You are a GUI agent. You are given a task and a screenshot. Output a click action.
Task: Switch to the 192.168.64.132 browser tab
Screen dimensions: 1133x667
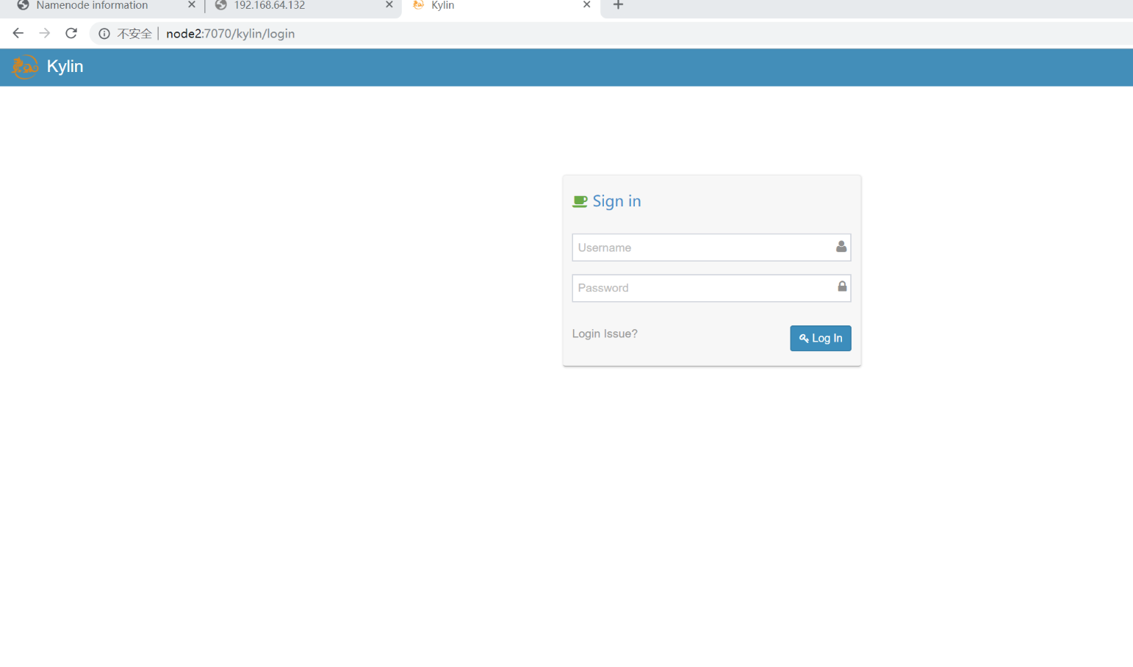click(x=303, y=6)
